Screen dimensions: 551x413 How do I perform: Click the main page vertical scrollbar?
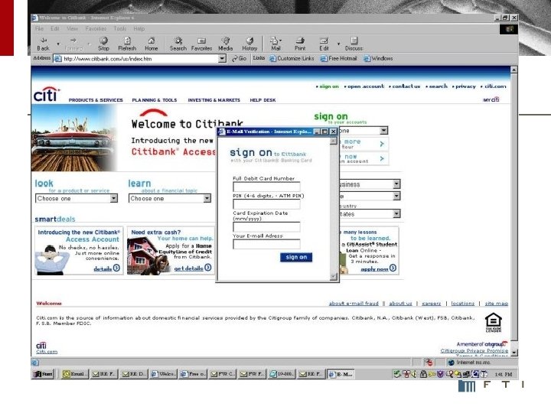tap(514, 211)
